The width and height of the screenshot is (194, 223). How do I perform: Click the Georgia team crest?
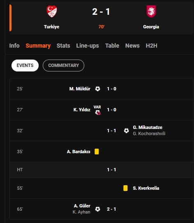pyautogui.click(x=151, y=11)
